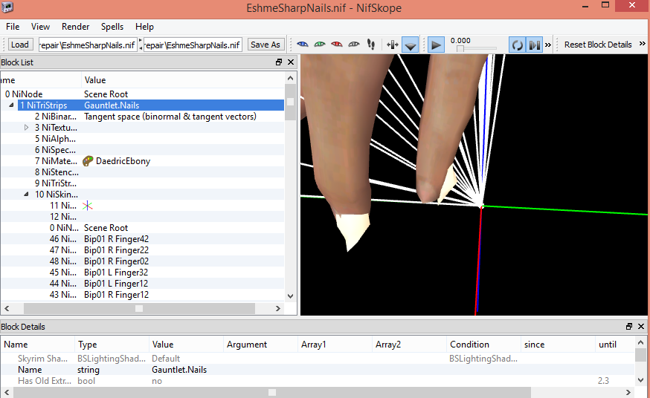Viewport: 650px width, 398px height.
Task: Select the Skyrim Sha... row in Block Details
Action: click(x=317, y=359)
